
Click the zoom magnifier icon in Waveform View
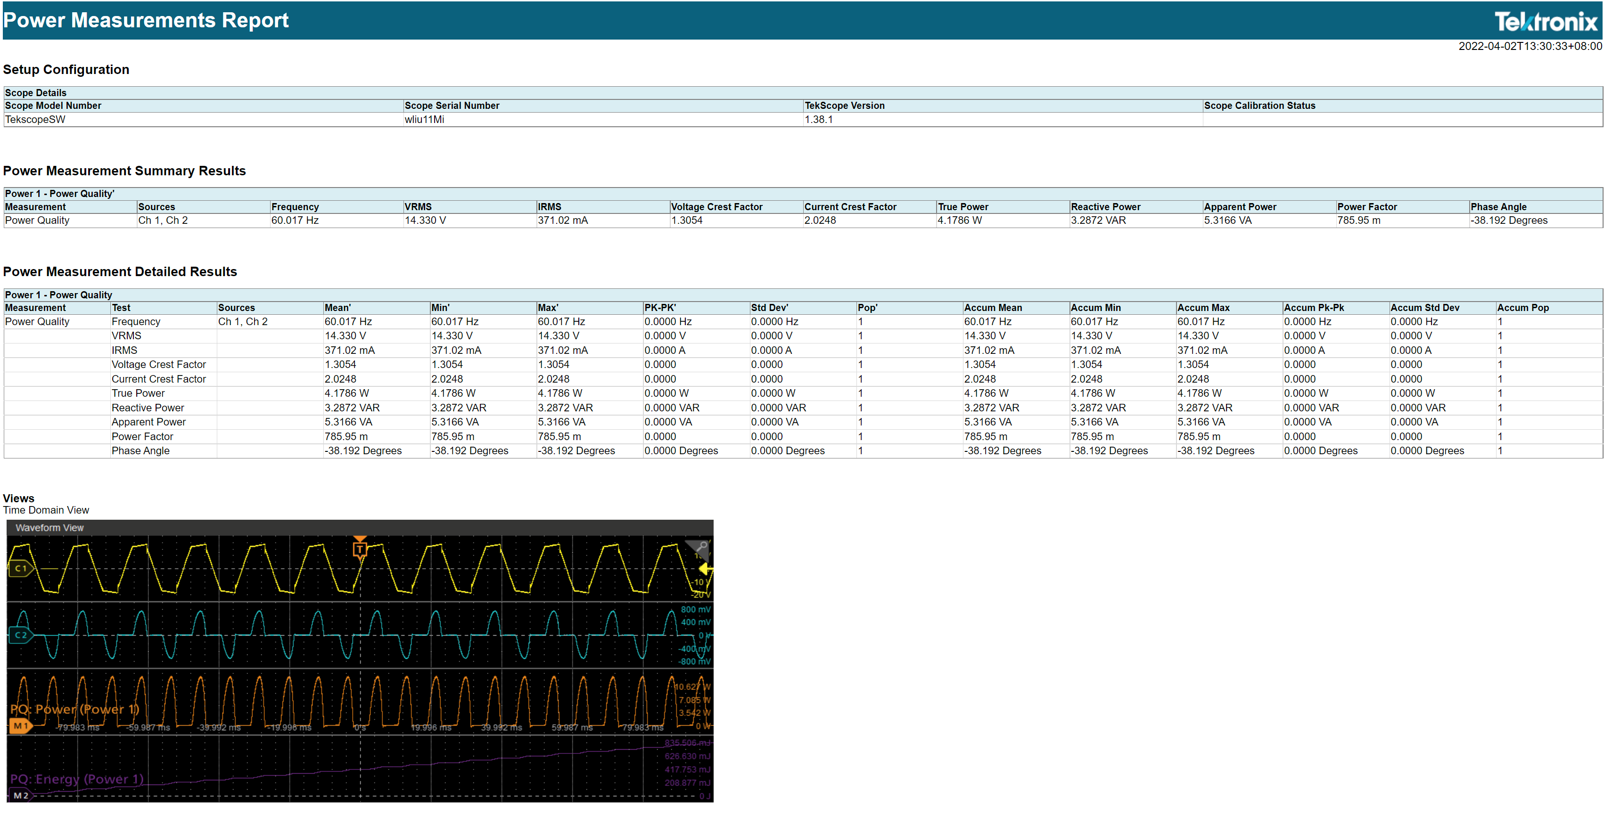(701, 547)
